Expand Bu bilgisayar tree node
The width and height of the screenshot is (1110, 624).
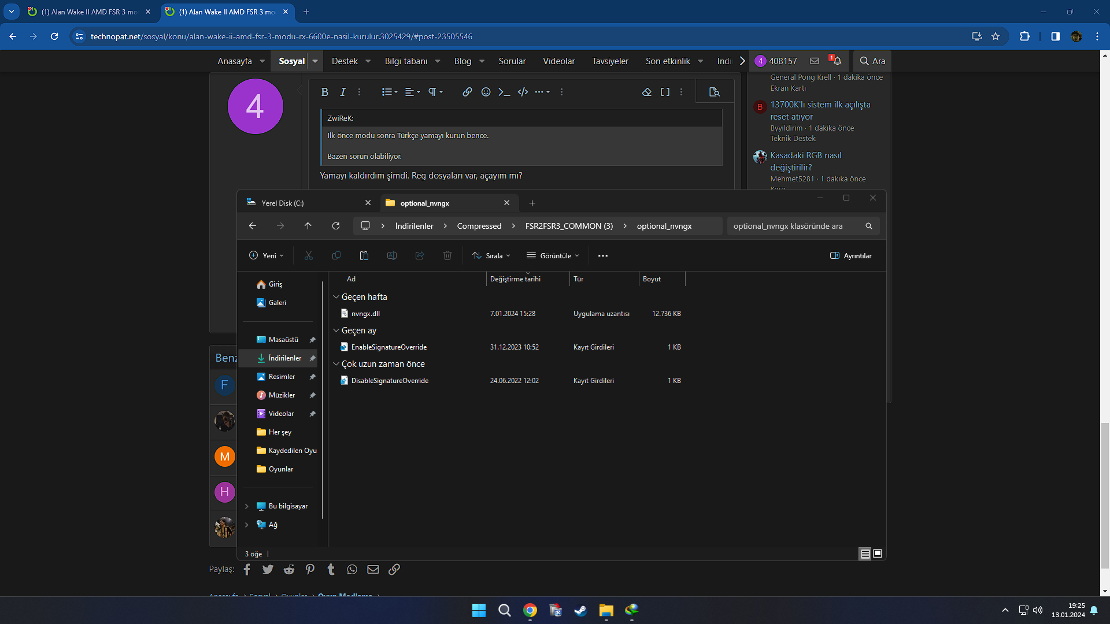click(x=247, y=506)
